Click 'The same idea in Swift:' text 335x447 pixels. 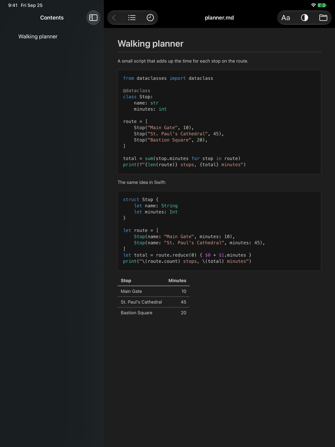[x=142, y=182]
